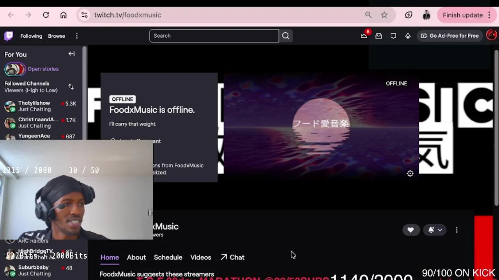Image resolution: width=499 pixels, height=280 pixels.
Task: Click Go Ad-Free for Free
Action: pos(449,36)
